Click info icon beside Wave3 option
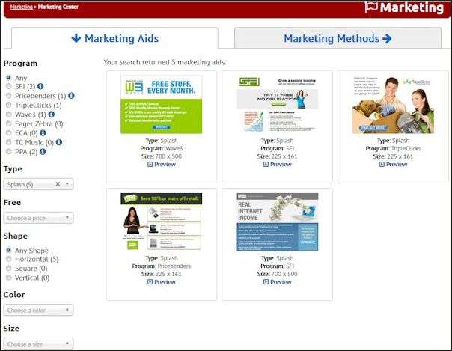452x351 pixels. tap(51, 115)
